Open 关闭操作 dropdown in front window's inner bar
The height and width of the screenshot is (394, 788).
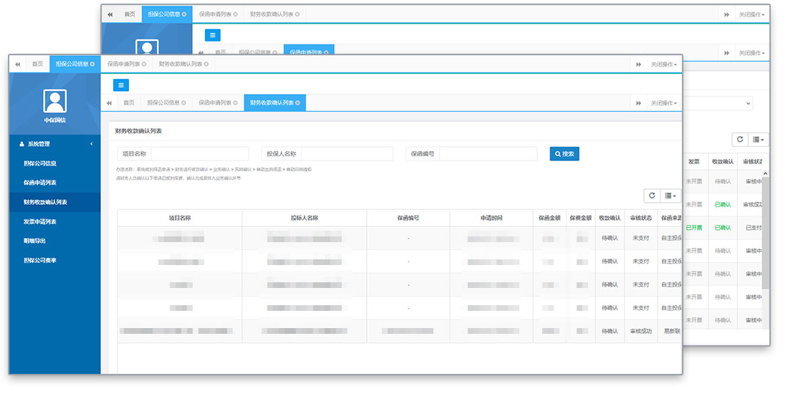(664, 103)
